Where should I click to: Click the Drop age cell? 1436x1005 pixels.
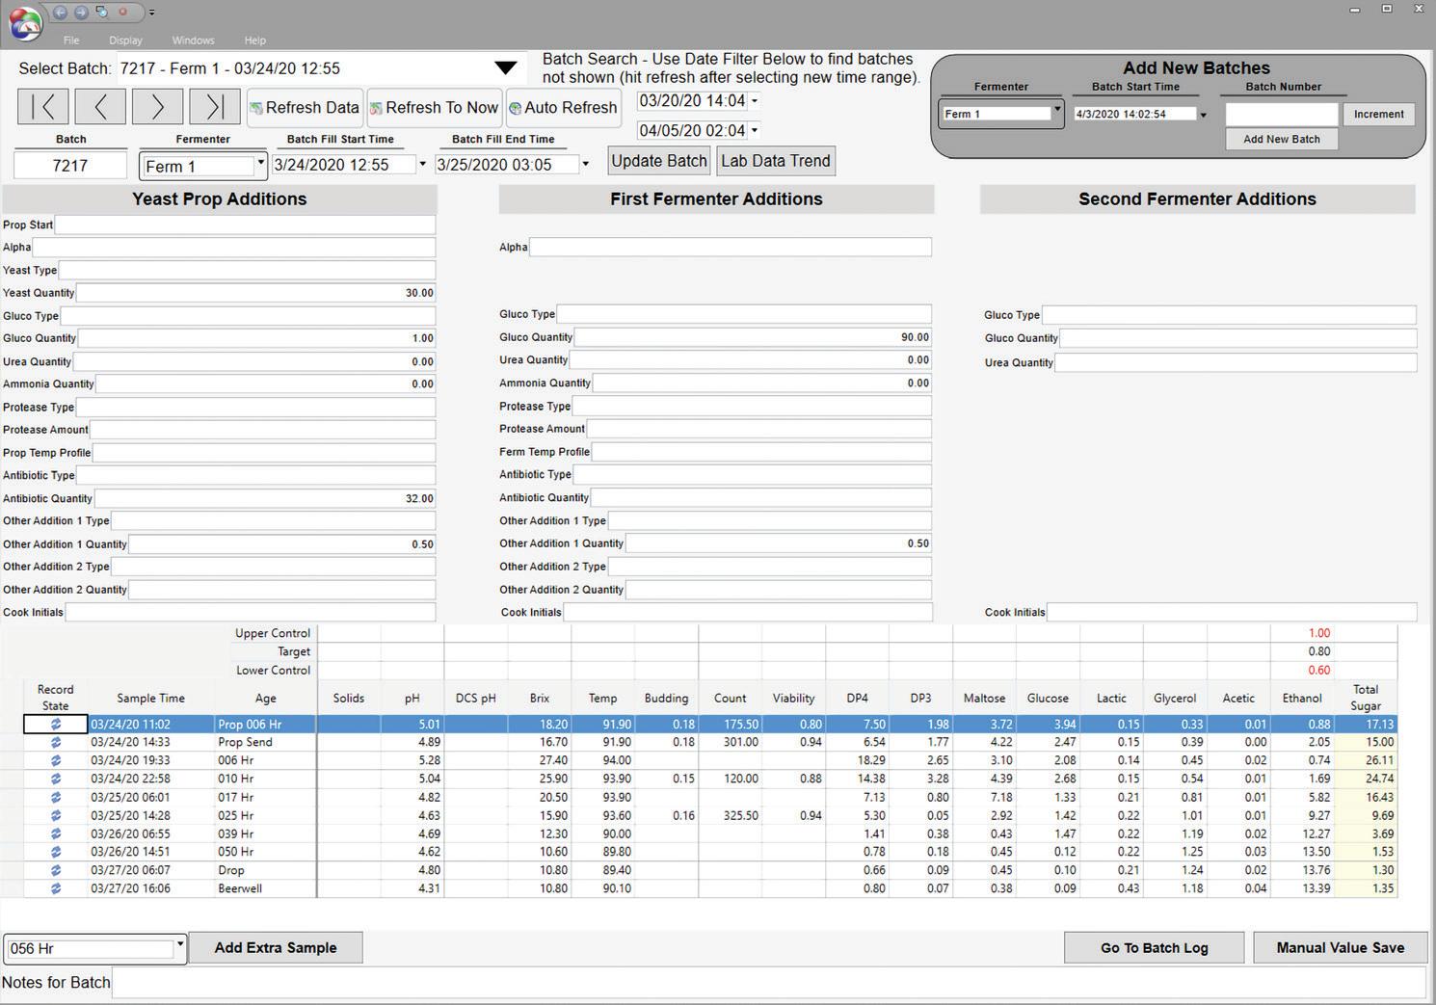click(265, 870)
